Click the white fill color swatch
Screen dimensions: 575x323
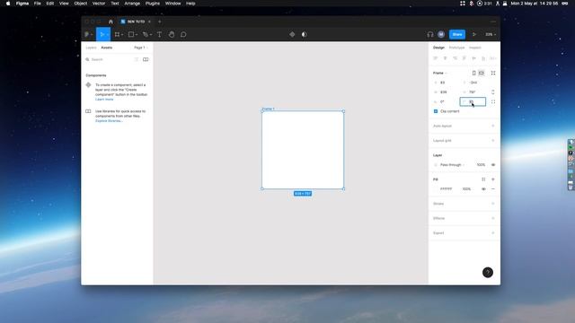pos(436,189)
